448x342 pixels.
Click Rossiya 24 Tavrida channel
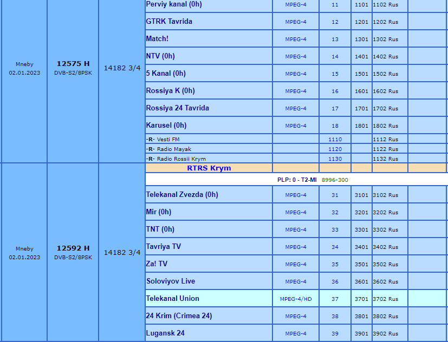click(178, 108)
